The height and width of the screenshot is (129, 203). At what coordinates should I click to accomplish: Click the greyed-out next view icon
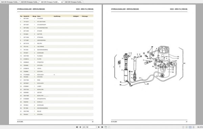pos(109,127)
